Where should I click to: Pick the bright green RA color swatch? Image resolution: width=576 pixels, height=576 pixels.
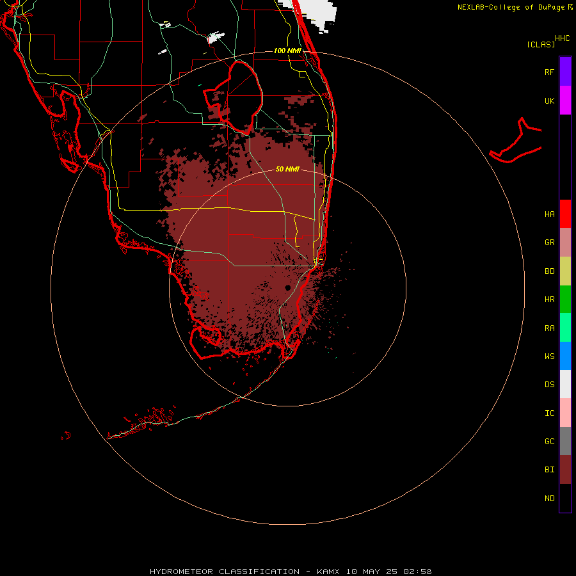[565, 328]
